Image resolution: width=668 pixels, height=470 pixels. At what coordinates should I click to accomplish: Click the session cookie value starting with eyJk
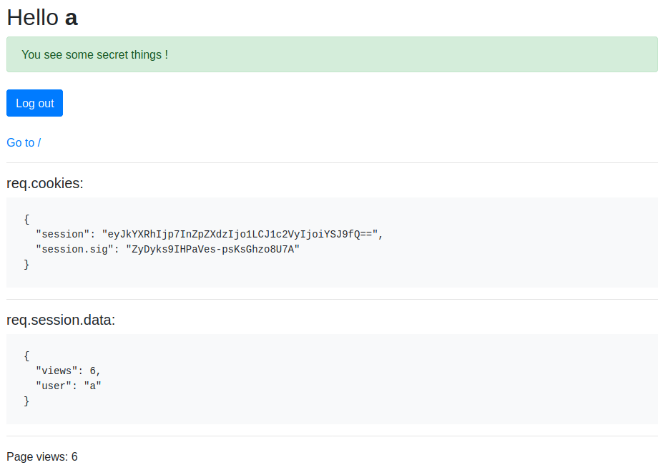[240, 235]
